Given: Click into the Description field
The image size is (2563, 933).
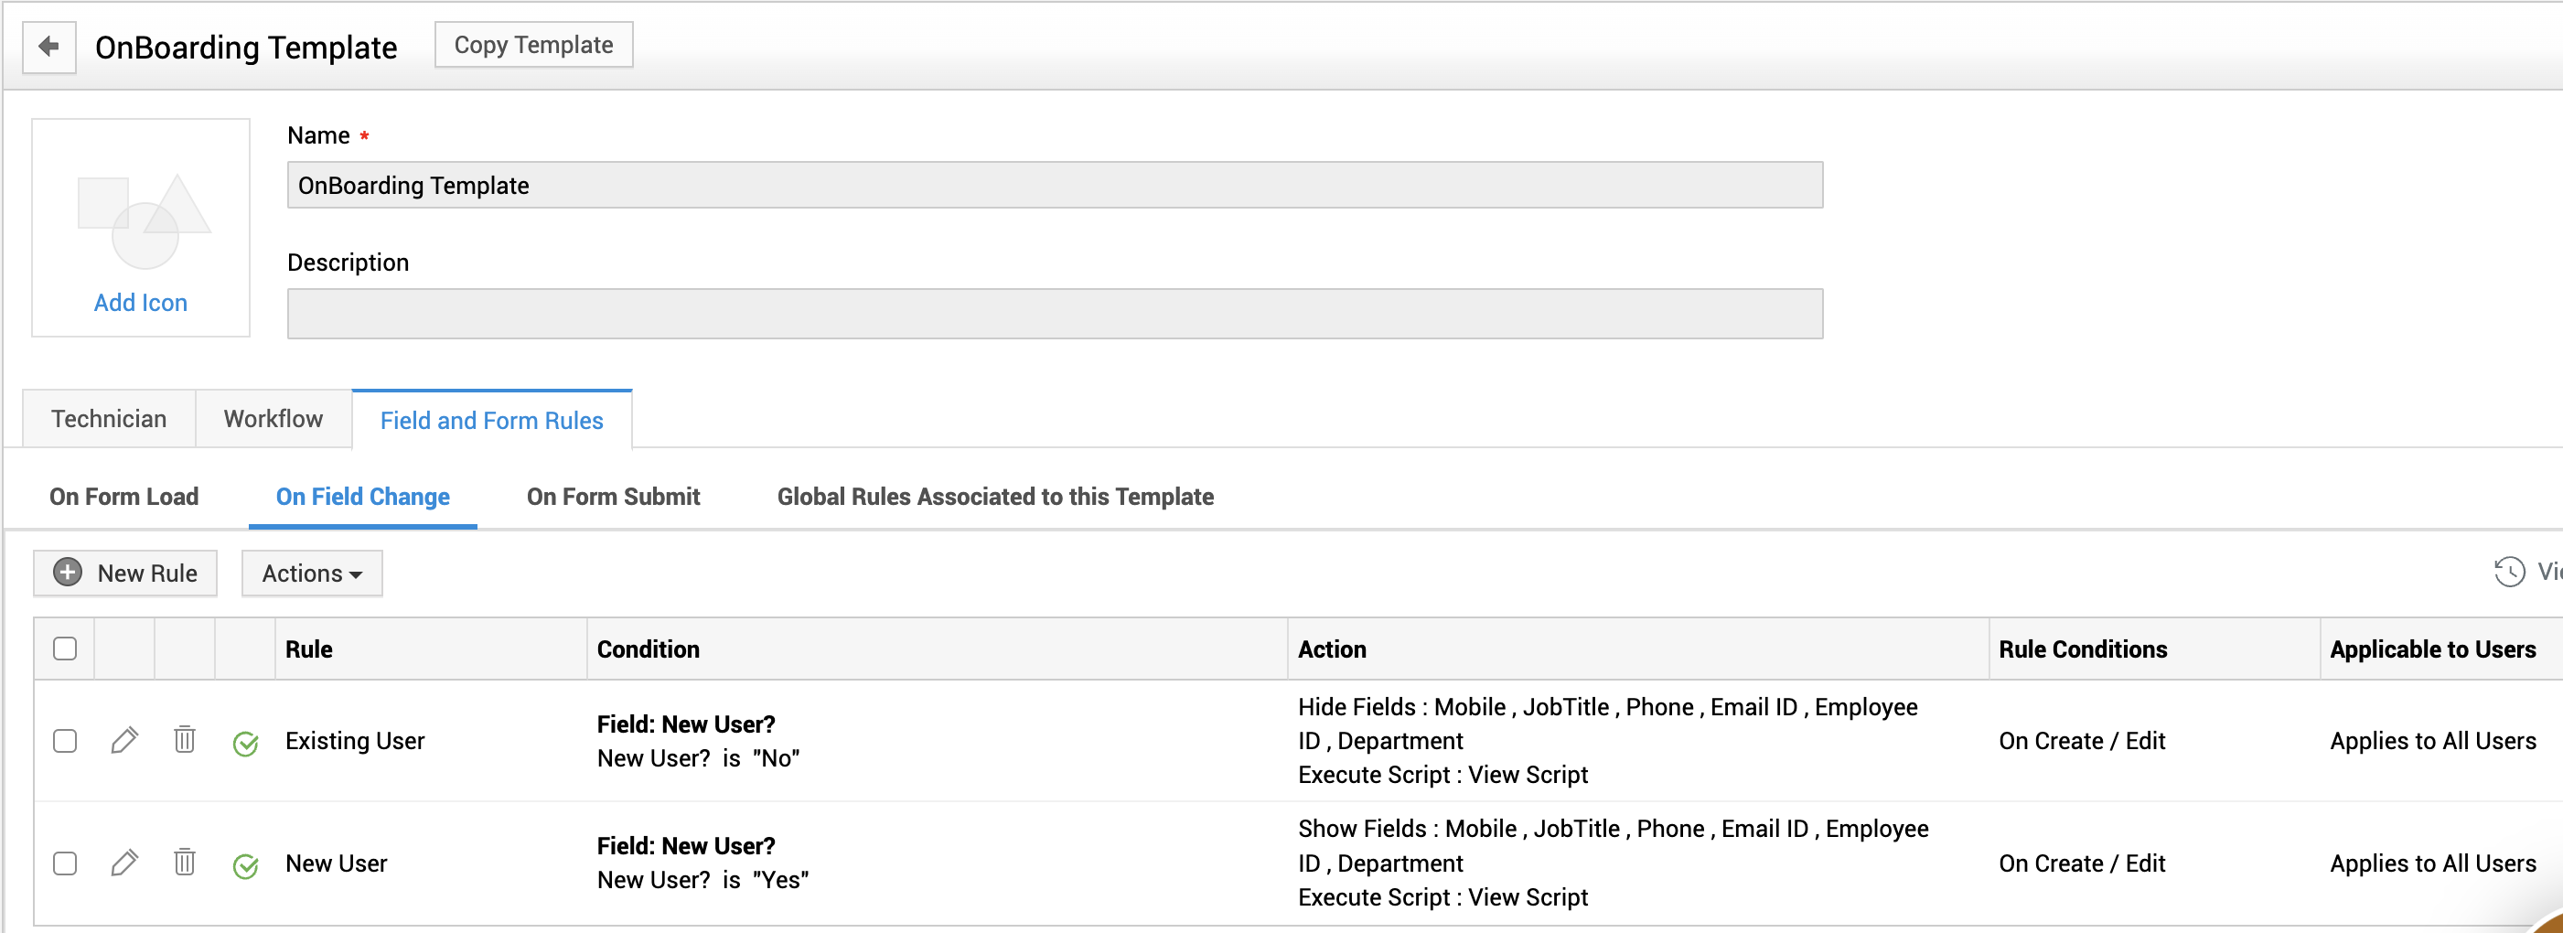Looking at the screenshot, I should click(1055, 314).
